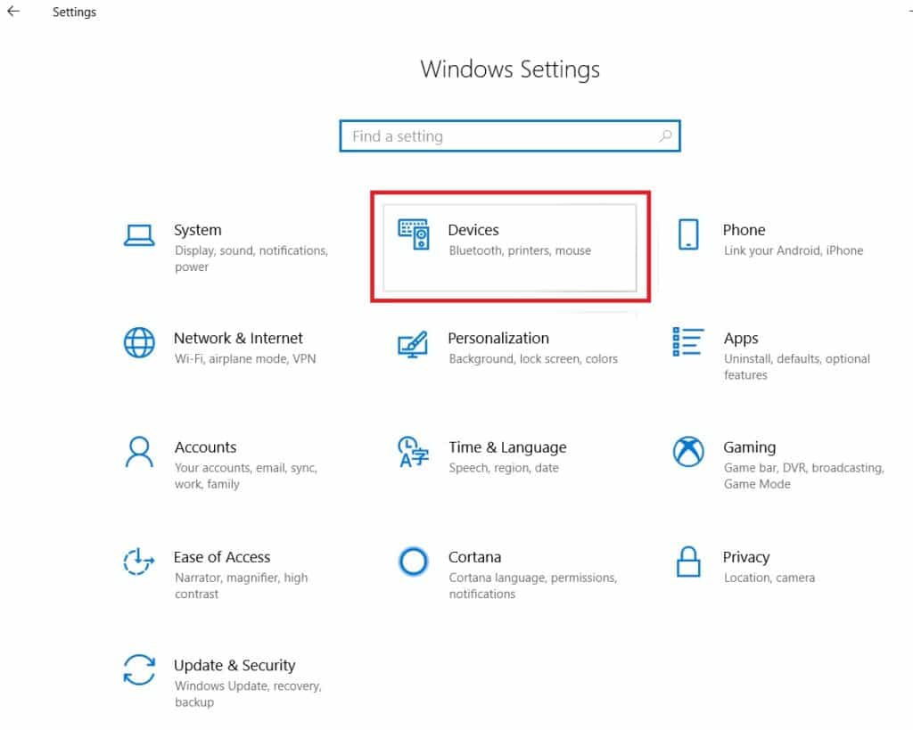The image size is (913, 730).
Task: Select the Privacy category heading
Action: coord(745,557)
